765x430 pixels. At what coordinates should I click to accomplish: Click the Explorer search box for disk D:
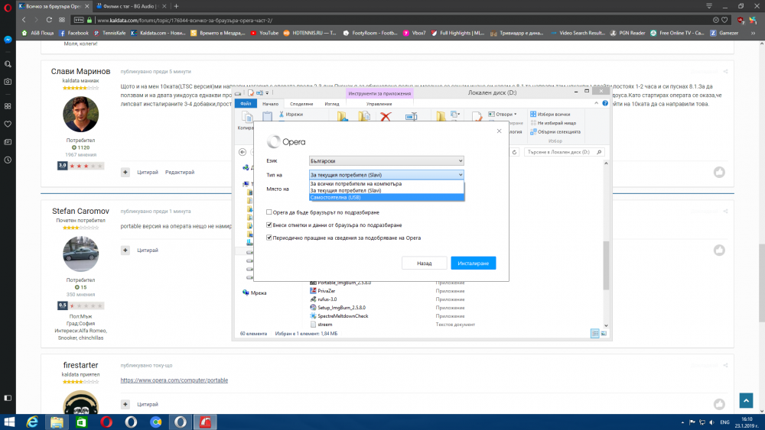564,152
